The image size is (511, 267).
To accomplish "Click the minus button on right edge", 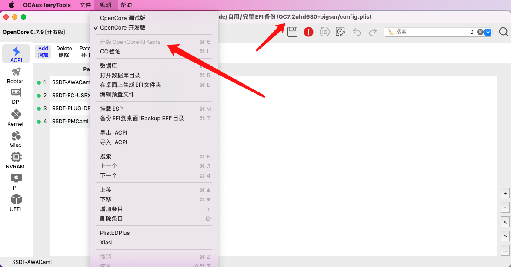I will point(505,208).
